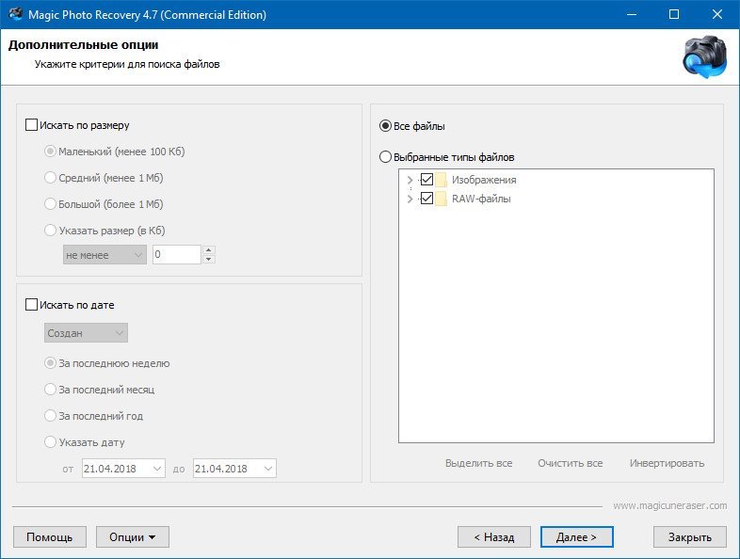Expand the Изображения tree node

click(410, 180)
